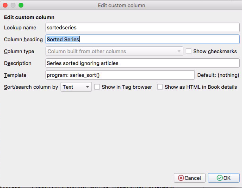Click the red close window button
242x188 pixels.
(x=5, y=5)
